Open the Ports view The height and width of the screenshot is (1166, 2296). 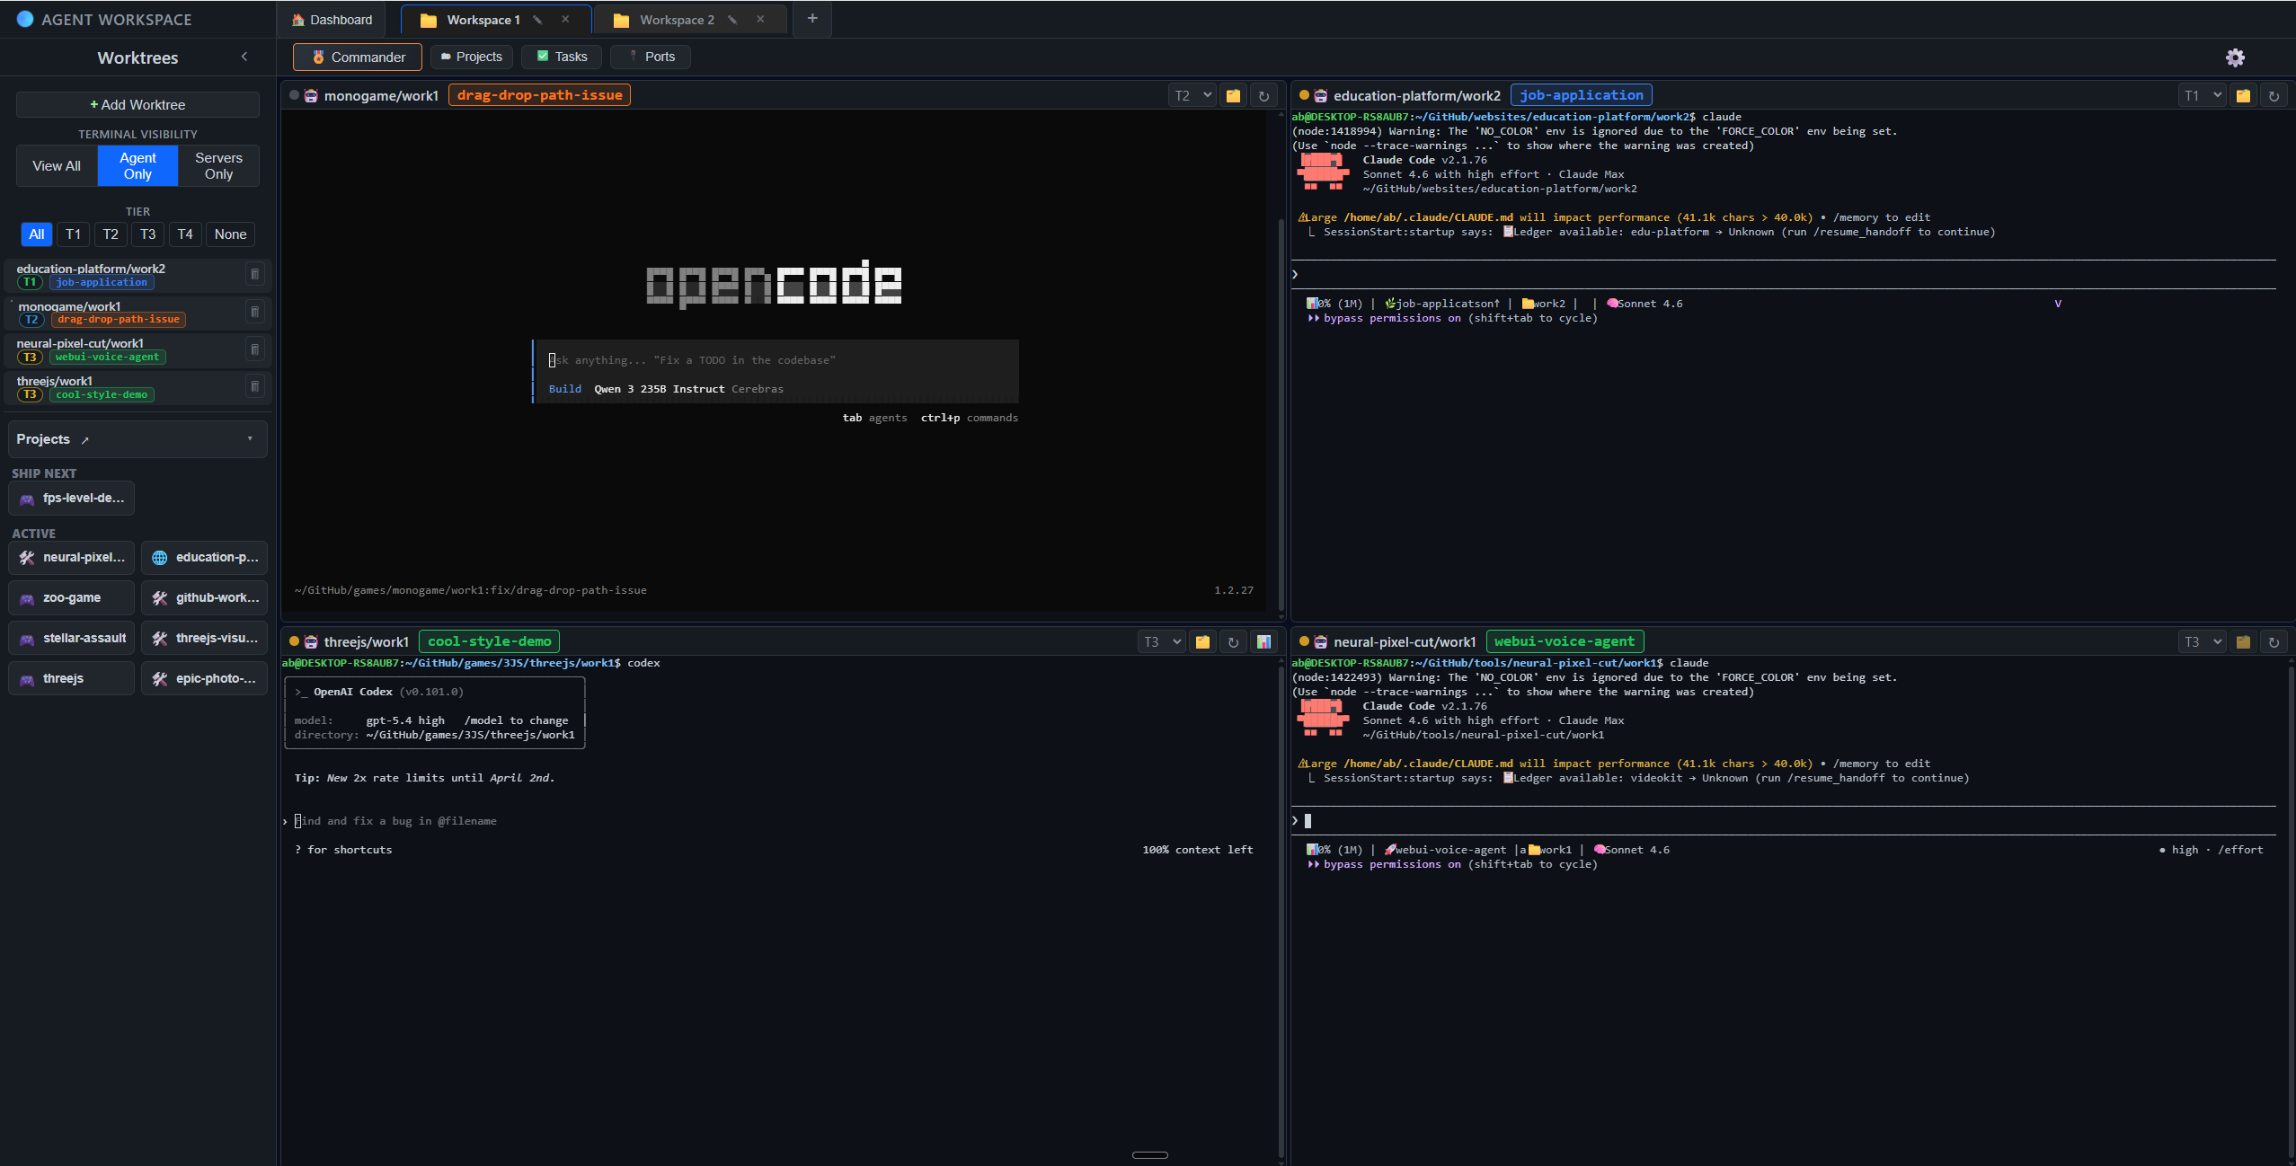click(650, 57)
